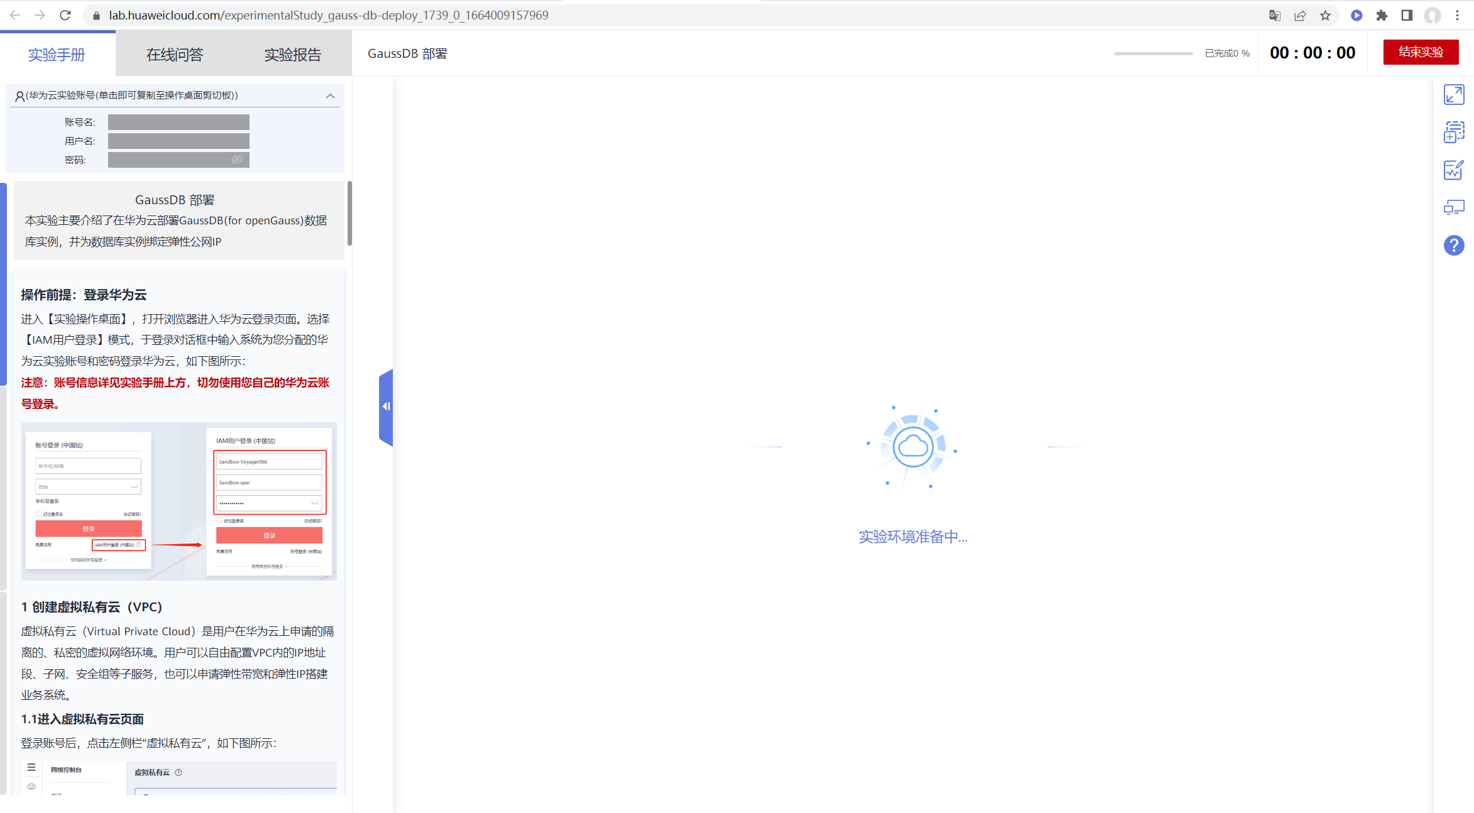Open the Chrome three-dot menu
Viewport: 1474px width, 813px height.
click(1457, 16)
